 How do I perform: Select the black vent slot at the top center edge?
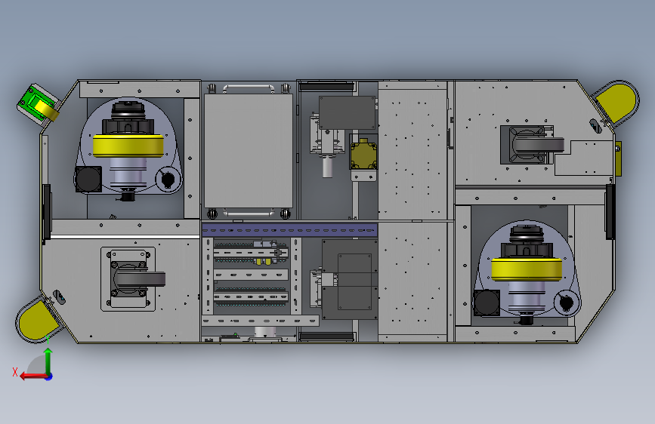[326, 87]
